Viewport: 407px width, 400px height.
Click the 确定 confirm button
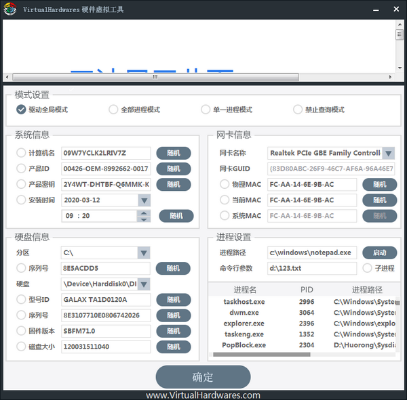click(x=203, y=377)
